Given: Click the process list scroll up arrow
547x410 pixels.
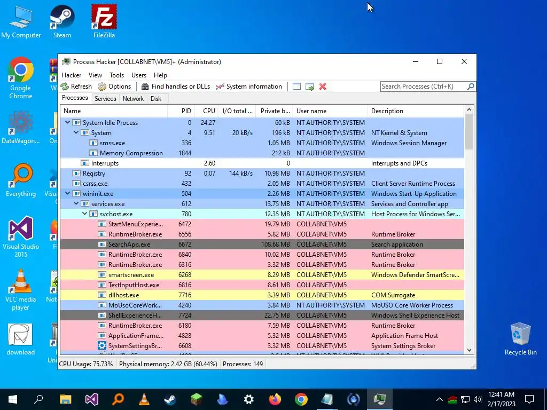Looking at the screenshot, I should (469, 110).
